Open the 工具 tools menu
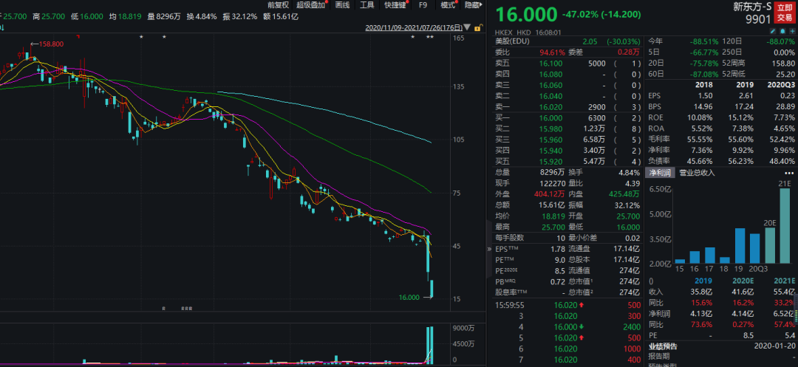 [x=366, y=5]
